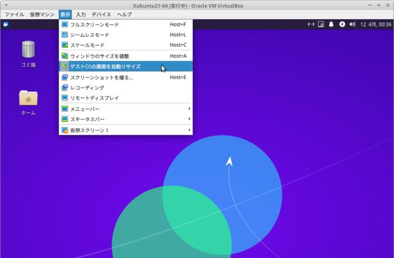Click the Host+A shortcut label
The height and width of the screenshot is (258, 394).
(178, 56)
